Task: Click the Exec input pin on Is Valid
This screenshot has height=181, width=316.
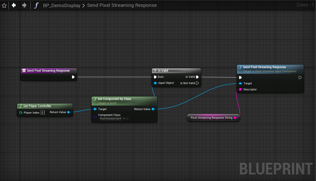Action: point(155,77)
